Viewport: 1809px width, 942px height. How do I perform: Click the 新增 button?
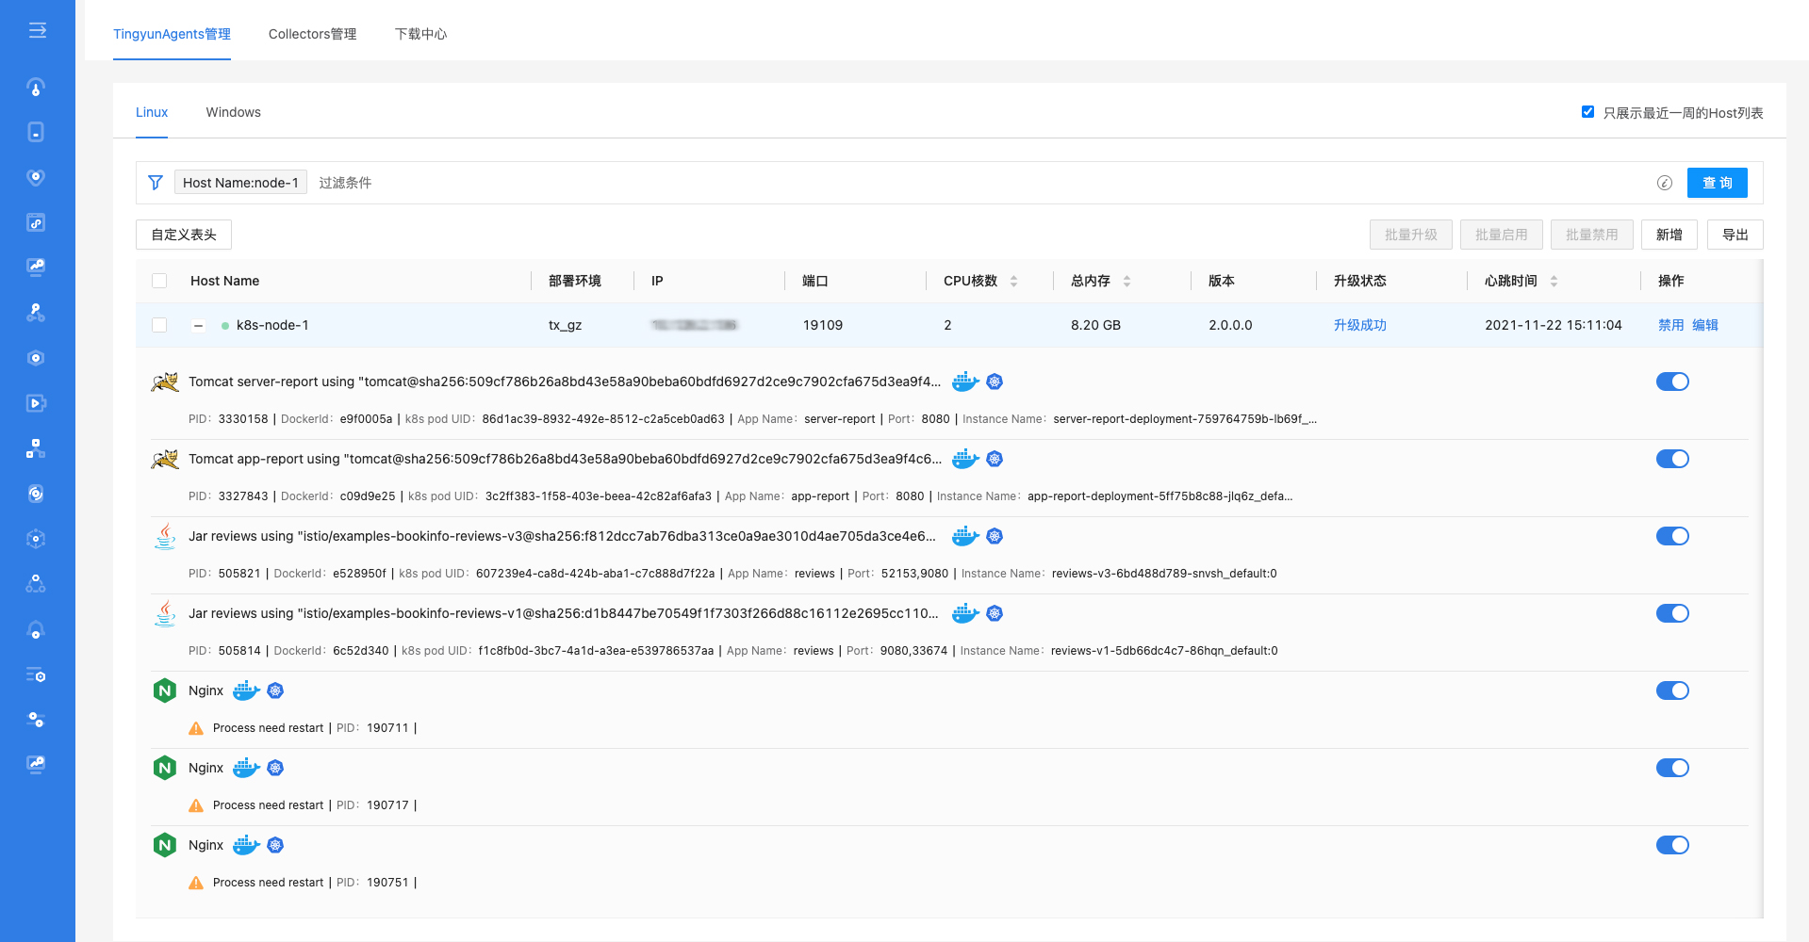pos(1669,235)
